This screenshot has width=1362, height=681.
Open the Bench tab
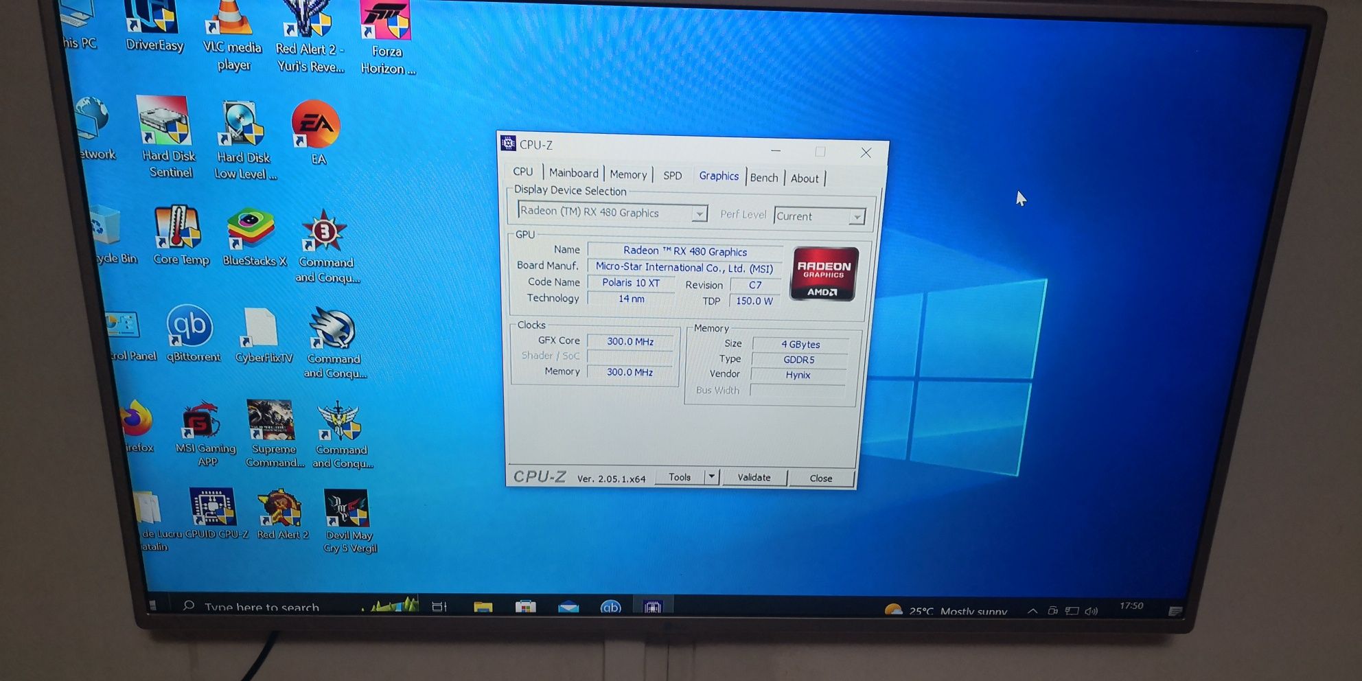[x=764, y=178]
